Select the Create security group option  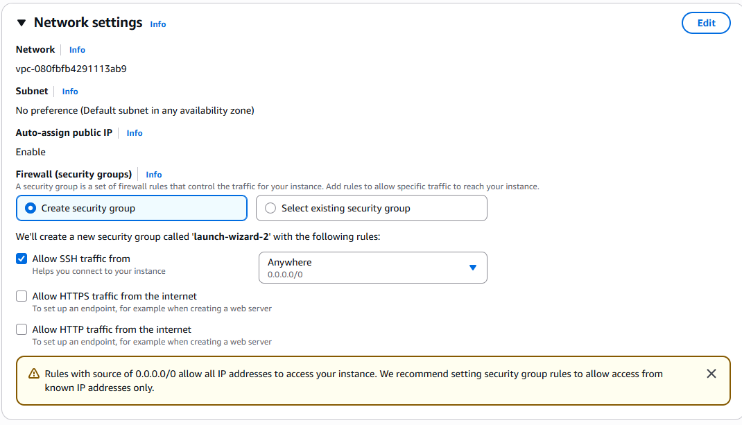click(x=30, y=208)
